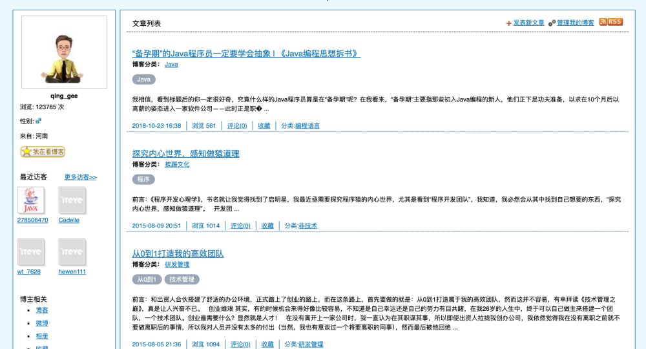Open the '微博' sidebar menu item
646x349 pixels.
[x=41, y=323]
